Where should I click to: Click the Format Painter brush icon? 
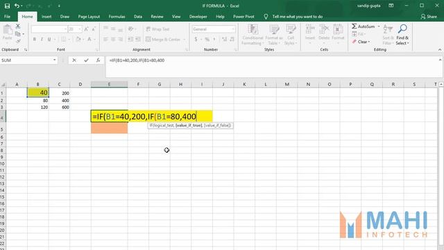click(x=18, y=42)
